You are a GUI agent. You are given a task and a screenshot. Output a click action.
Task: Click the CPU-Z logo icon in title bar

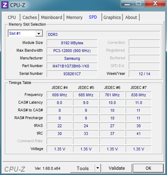(5, 5)
